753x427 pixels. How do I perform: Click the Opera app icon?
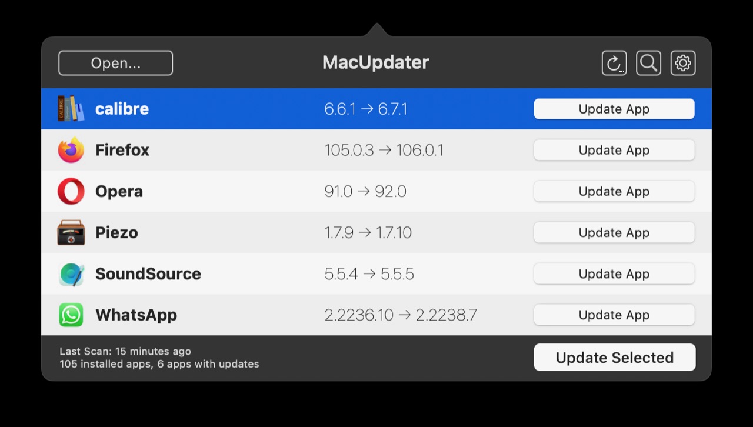click(x=71, y=191)
